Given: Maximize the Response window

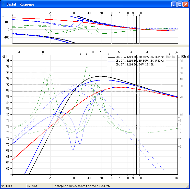Looking at the screenshot, I should (180, 4).
